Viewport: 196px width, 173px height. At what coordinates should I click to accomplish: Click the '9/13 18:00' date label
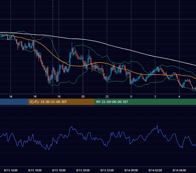[x=59, y=170]
